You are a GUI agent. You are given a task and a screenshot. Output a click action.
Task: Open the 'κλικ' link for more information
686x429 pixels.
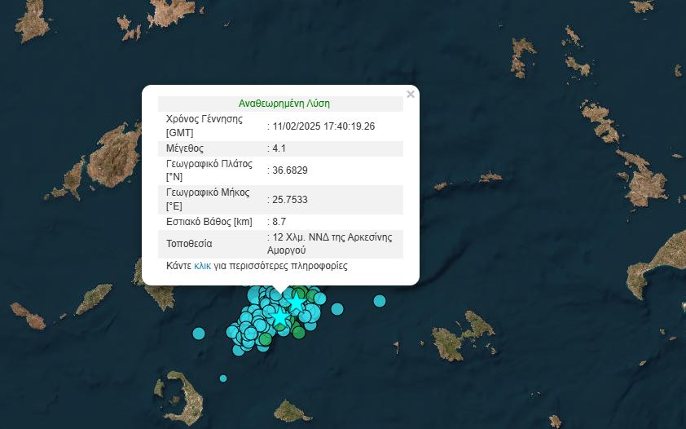pos(202,266)
